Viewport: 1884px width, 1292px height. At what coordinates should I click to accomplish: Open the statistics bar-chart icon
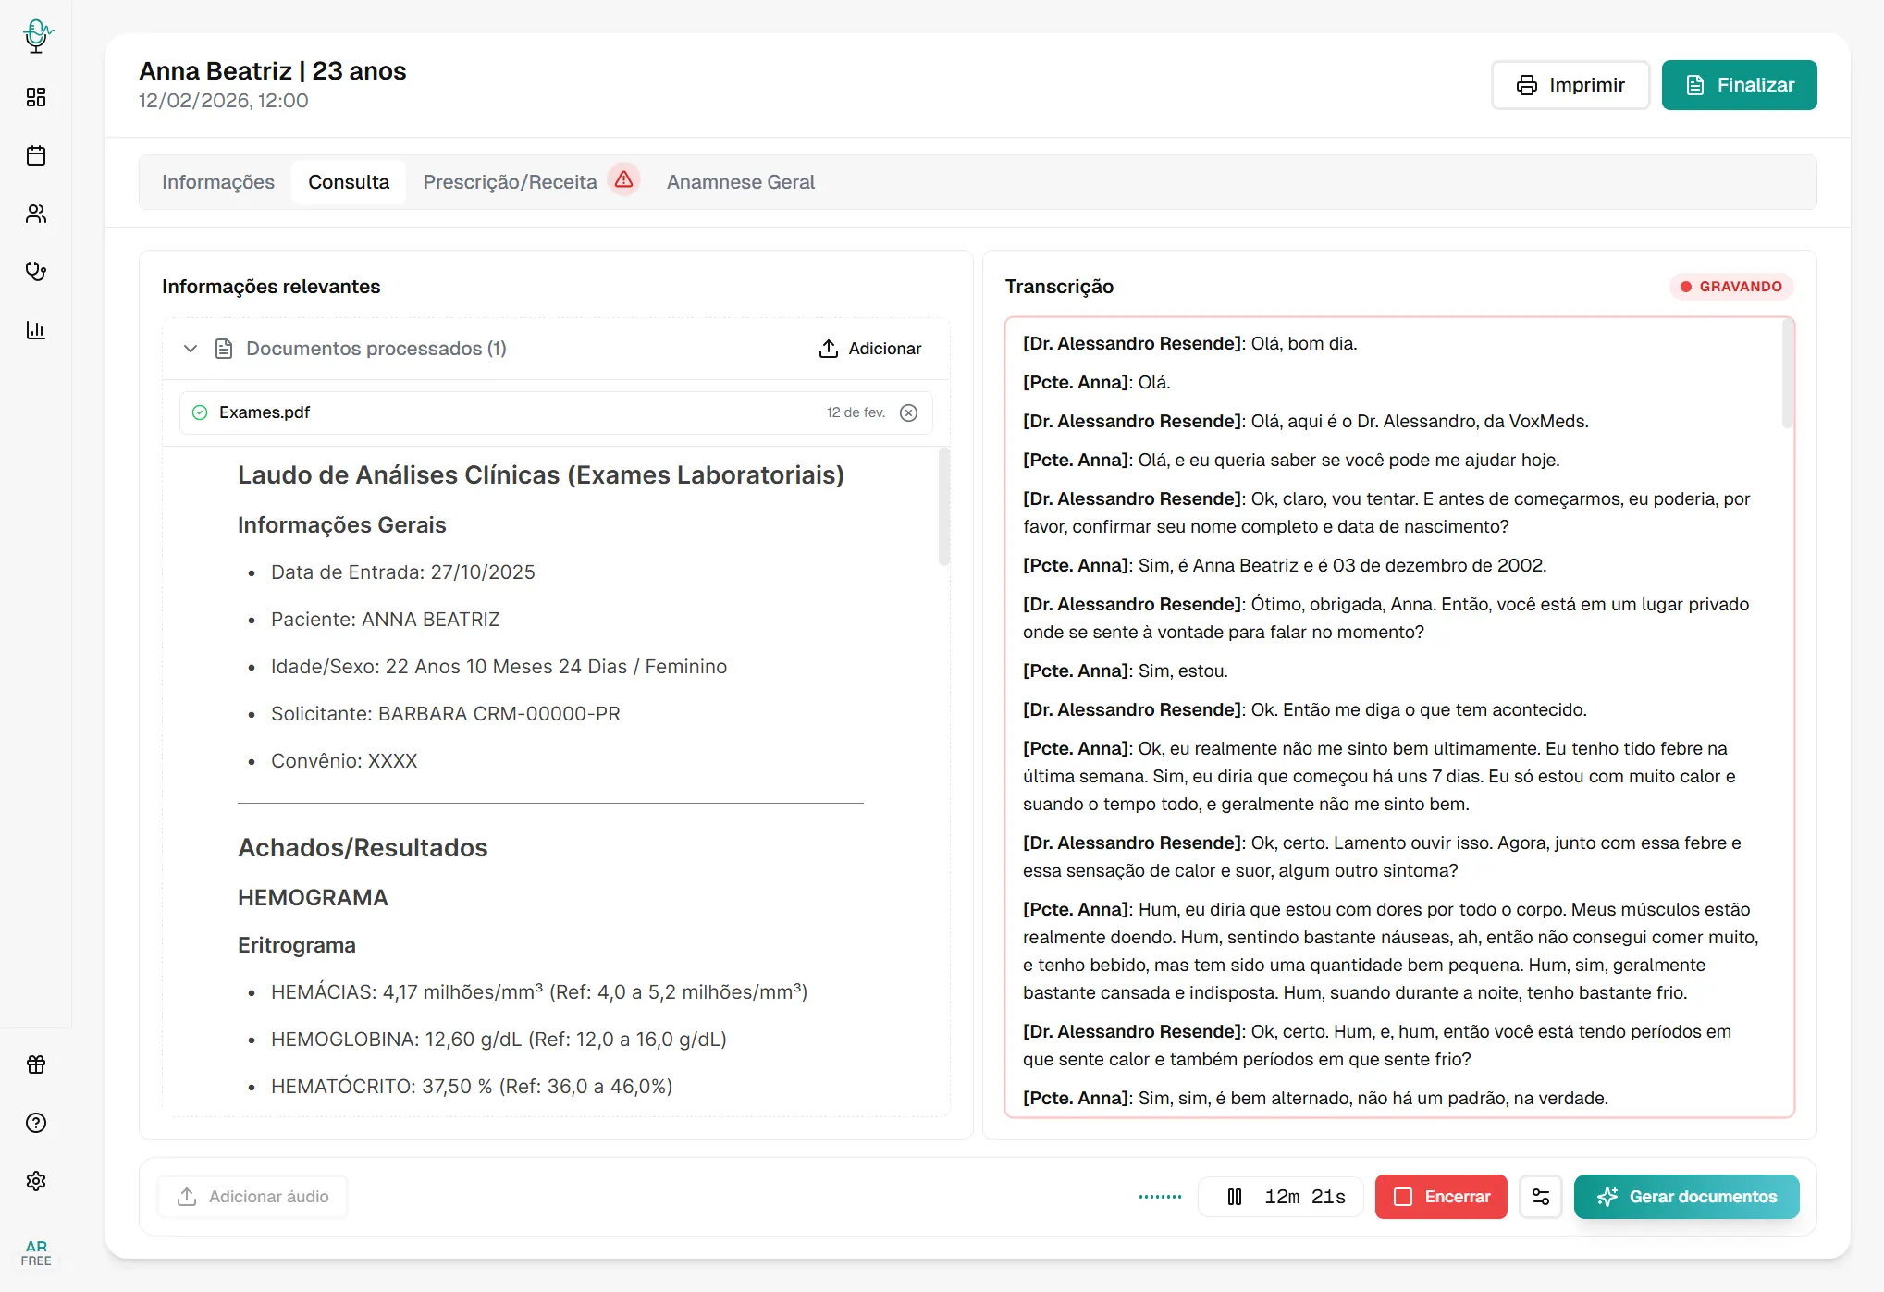coord(36,330)
